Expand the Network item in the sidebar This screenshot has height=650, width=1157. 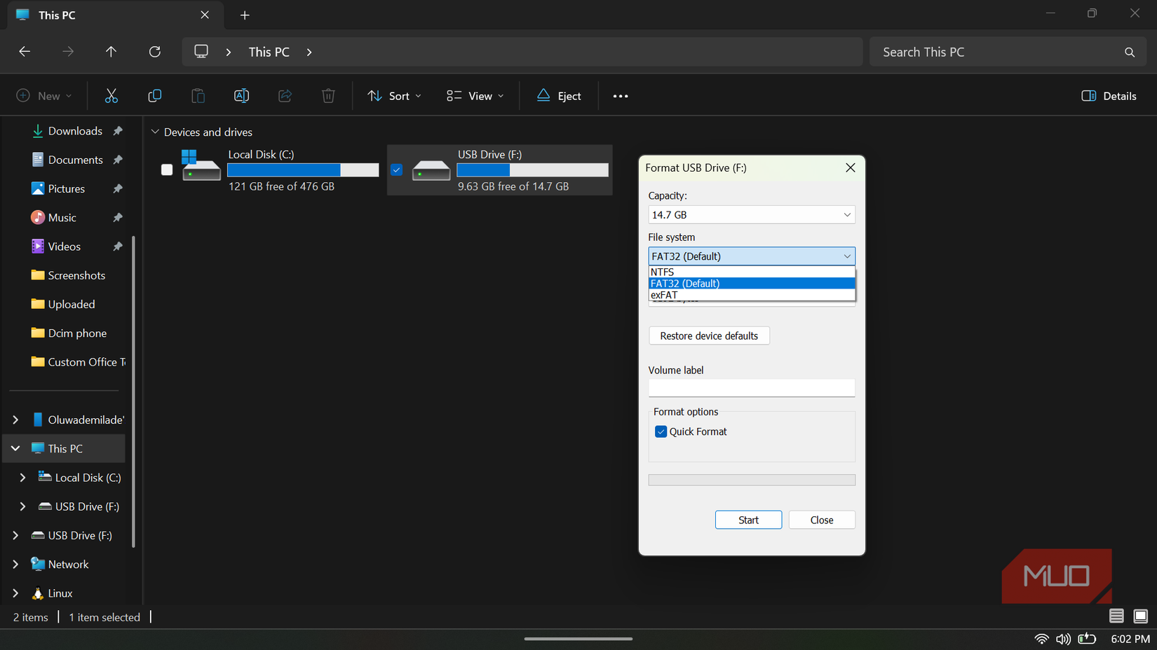pyautogui.click(x=15, y=564)
